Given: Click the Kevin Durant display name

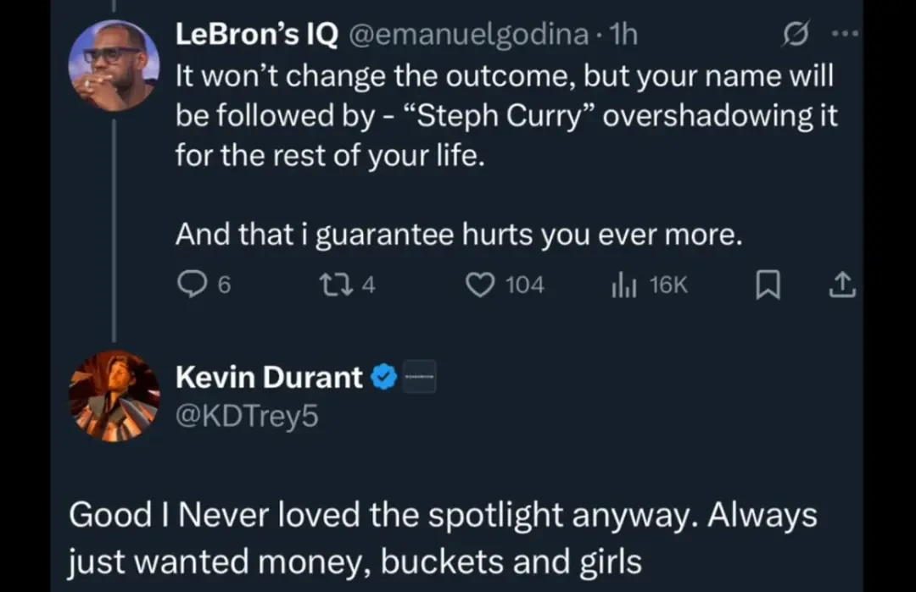Looking at the screenshot, I should (x=269, y=377).
